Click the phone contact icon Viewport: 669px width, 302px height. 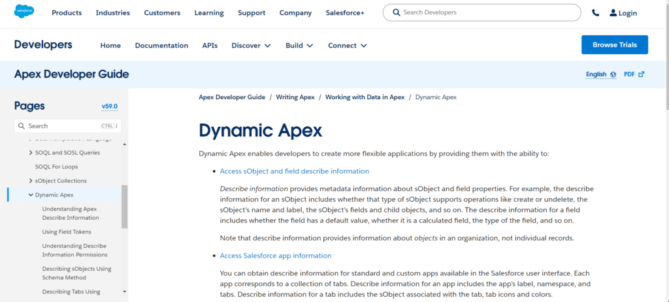[x=595, y=13]
